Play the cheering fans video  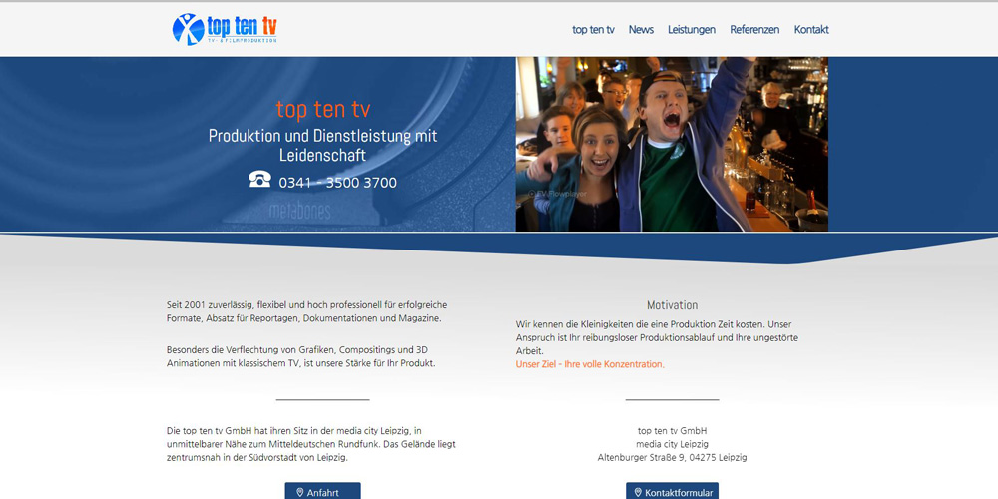tap(672, 144)
